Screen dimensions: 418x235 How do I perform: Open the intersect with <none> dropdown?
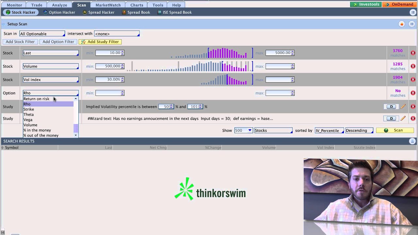pos(117,34)
